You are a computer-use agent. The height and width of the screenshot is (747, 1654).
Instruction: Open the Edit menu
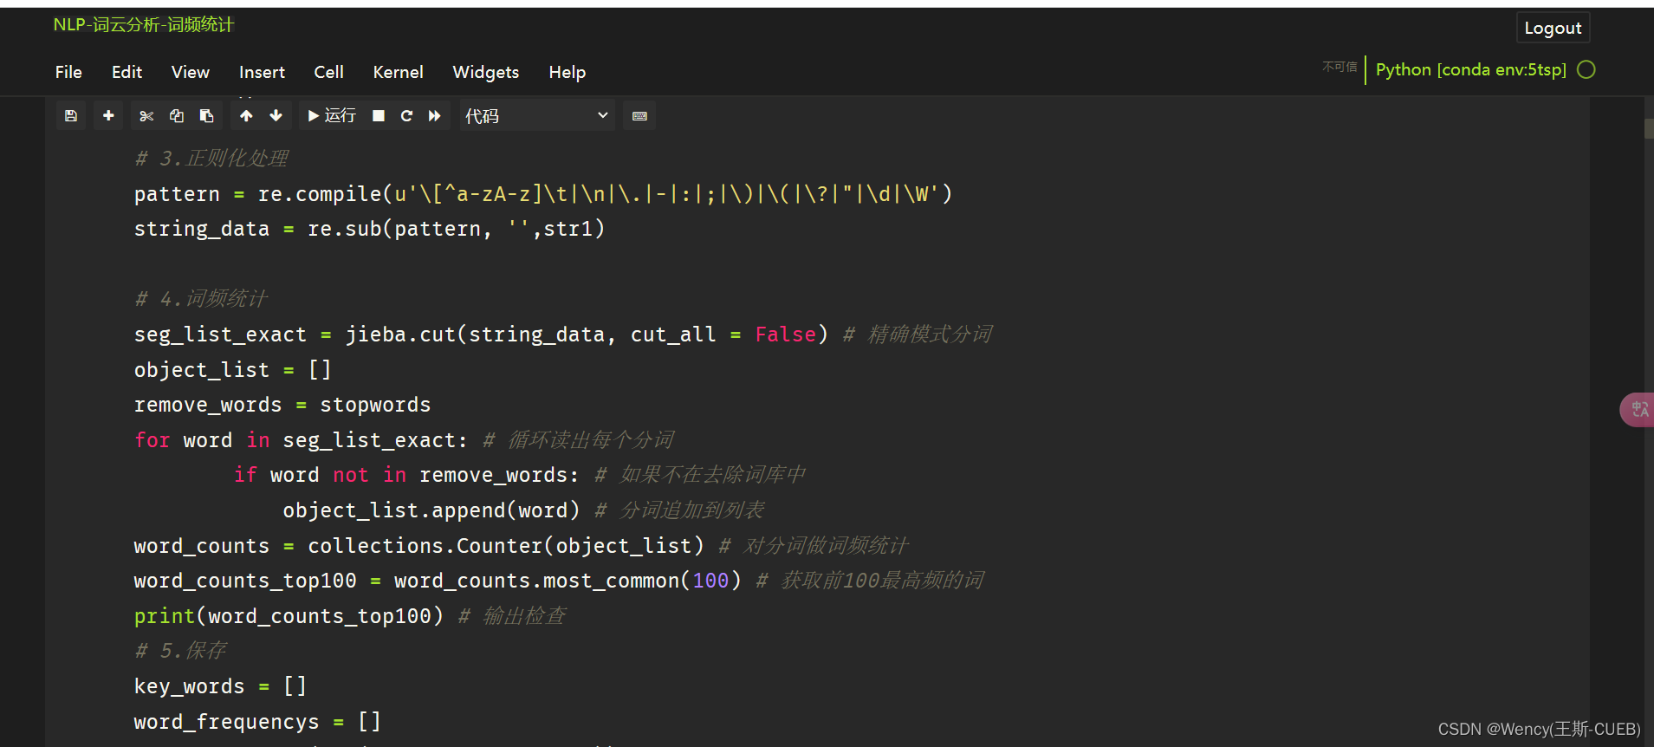[x=126, y=72]
